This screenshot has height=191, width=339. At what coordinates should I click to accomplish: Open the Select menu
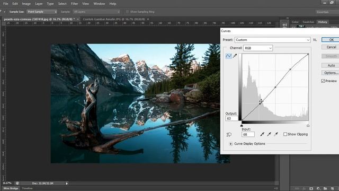click(63, 4)
